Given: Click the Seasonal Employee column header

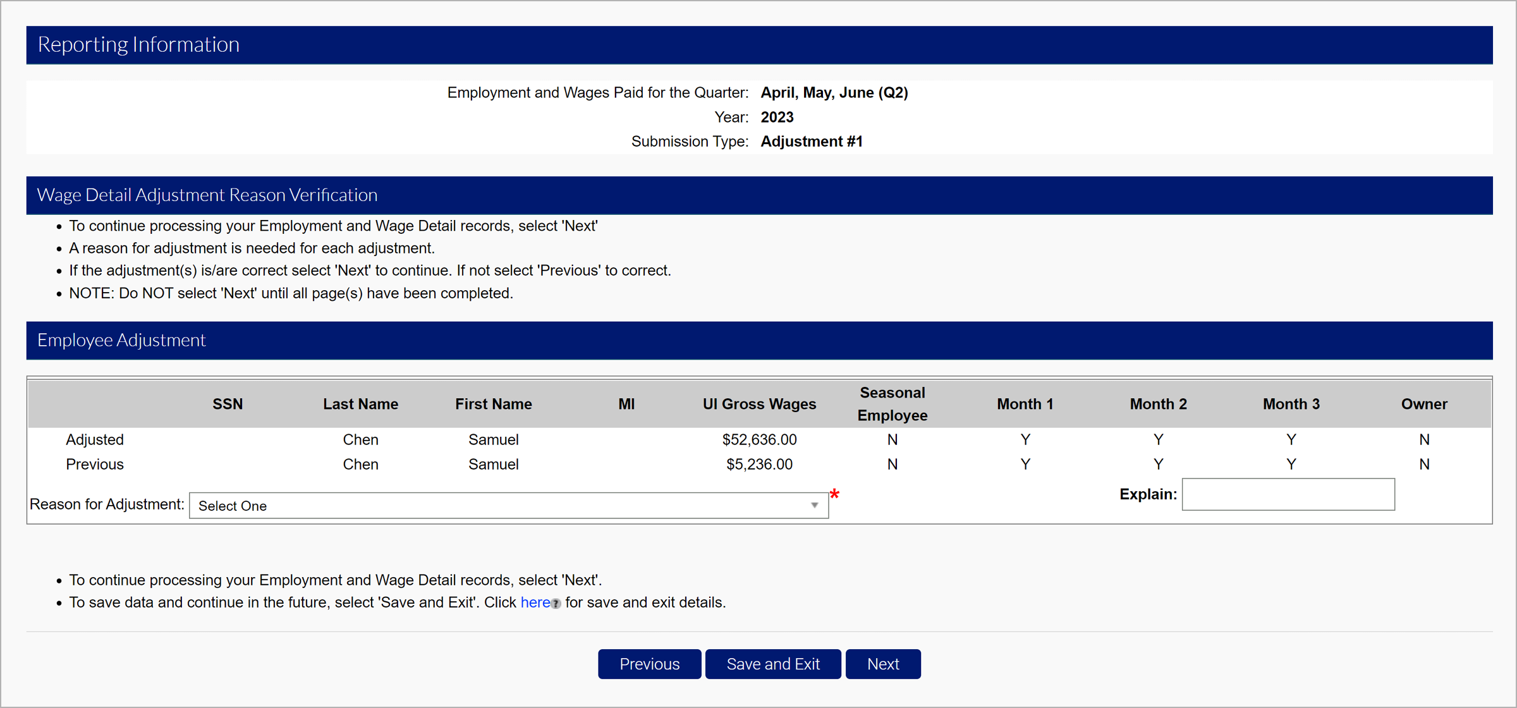Looking at the screenshot, I should click(892, 404).
